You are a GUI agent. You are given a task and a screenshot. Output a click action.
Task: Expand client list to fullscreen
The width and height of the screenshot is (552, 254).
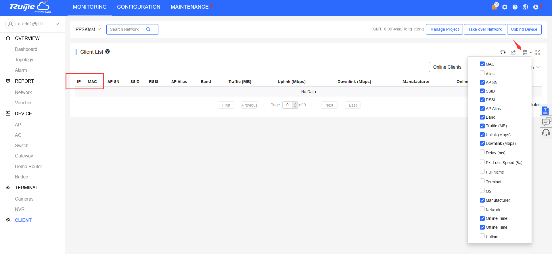(538, 52)
